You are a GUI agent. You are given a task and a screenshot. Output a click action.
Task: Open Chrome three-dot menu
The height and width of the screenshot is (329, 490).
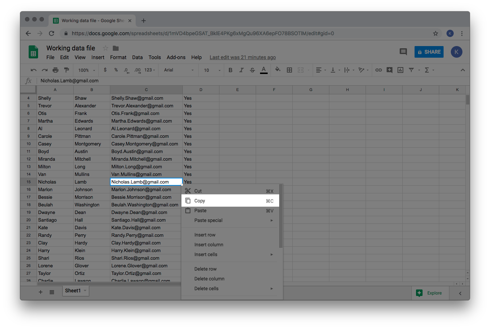[462, 33]
